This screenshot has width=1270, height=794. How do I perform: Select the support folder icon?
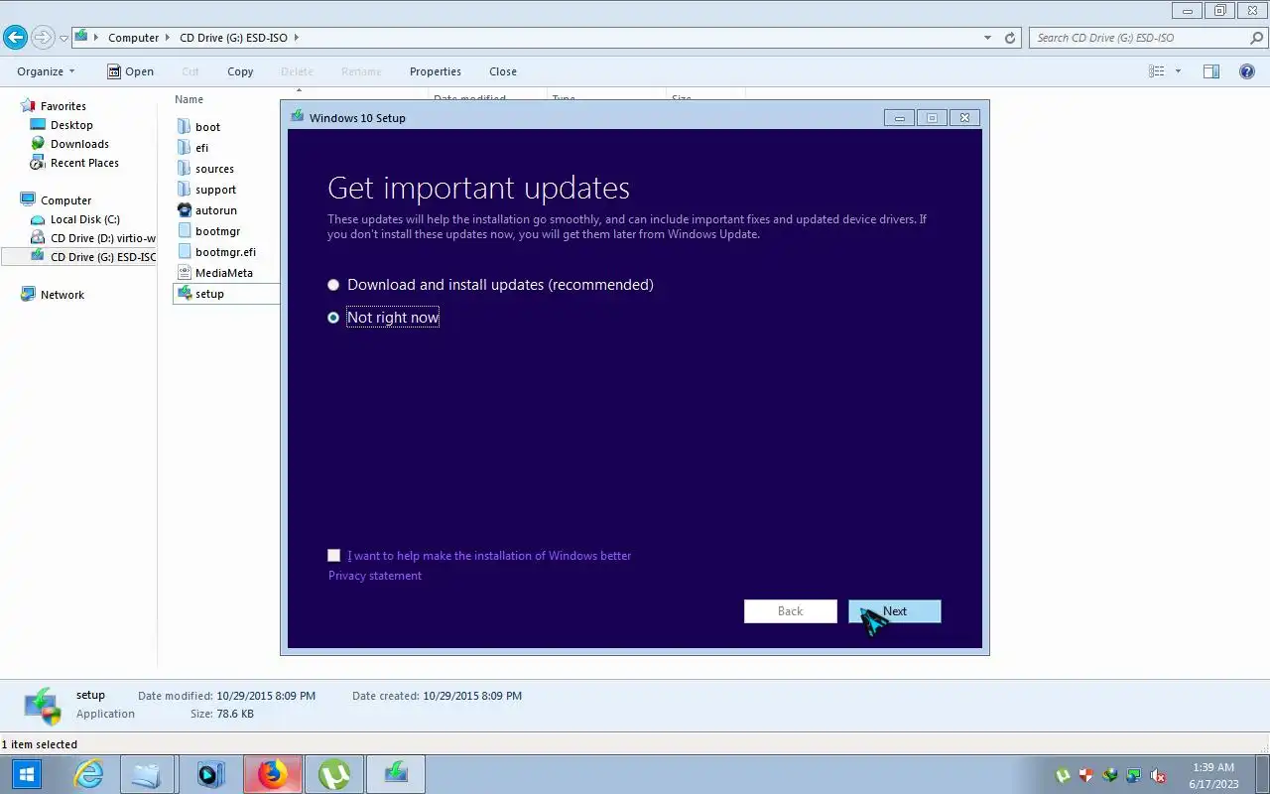(x=184, y=189)
